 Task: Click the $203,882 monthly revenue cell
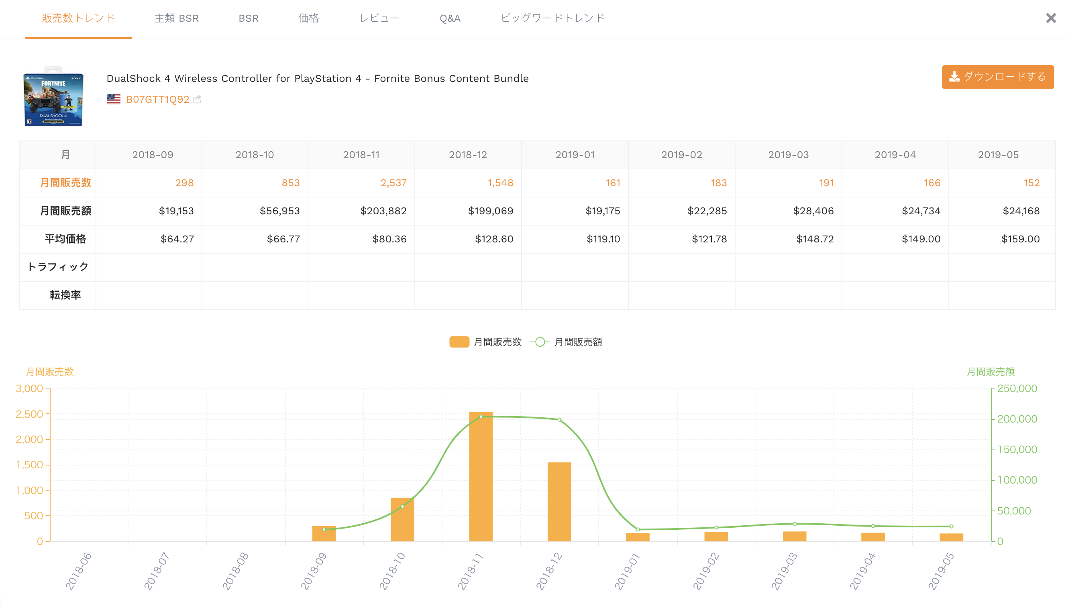361,211
